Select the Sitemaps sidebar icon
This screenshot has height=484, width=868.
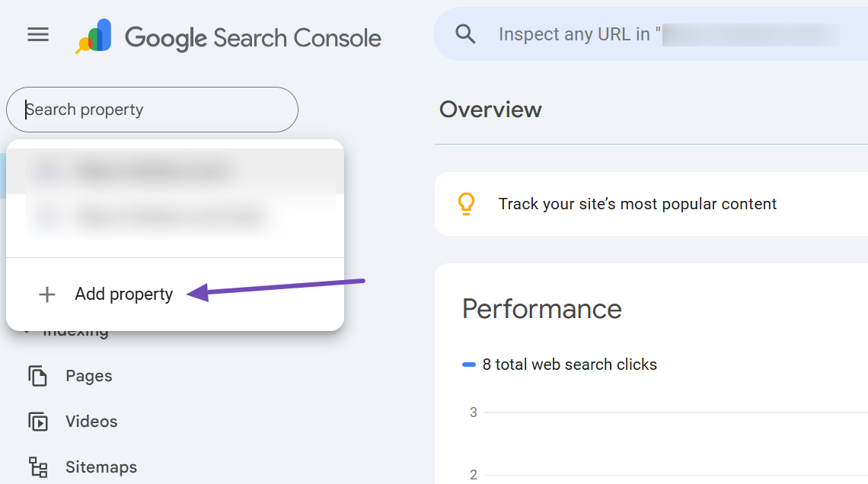[37, 466]
